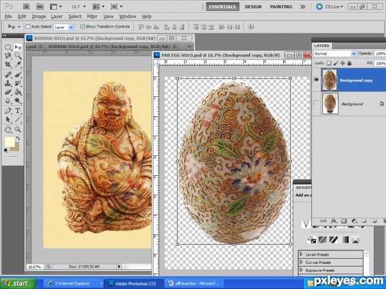Select the Blur tool
The width and height of the screenshot is (386, 289).
tap(8, 101)
